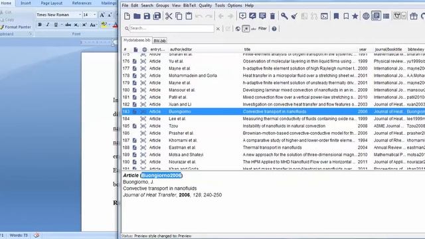Open web search with the globe toolbar icon
425x239 pixels.
click(x=366, y=16)
